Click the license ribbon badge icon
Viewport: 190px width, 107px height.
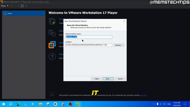pos(52,94)
